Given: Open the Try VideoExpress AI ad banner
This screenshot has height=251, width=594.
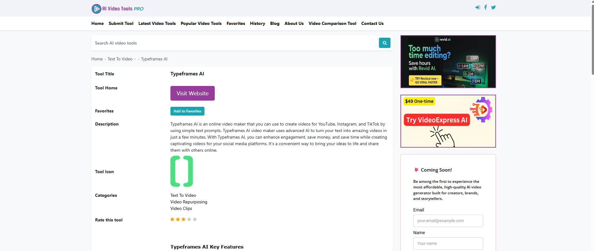Looking at the screenshot, I should tap(448, 121).
